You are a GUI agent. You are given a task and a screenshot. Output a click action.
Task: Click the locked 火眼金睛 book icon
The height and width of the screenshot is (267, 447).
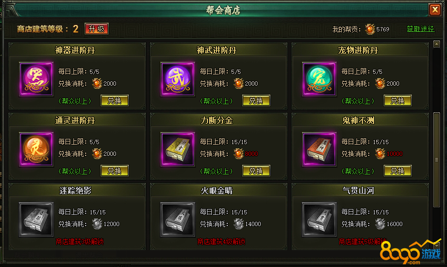[178, 220]
